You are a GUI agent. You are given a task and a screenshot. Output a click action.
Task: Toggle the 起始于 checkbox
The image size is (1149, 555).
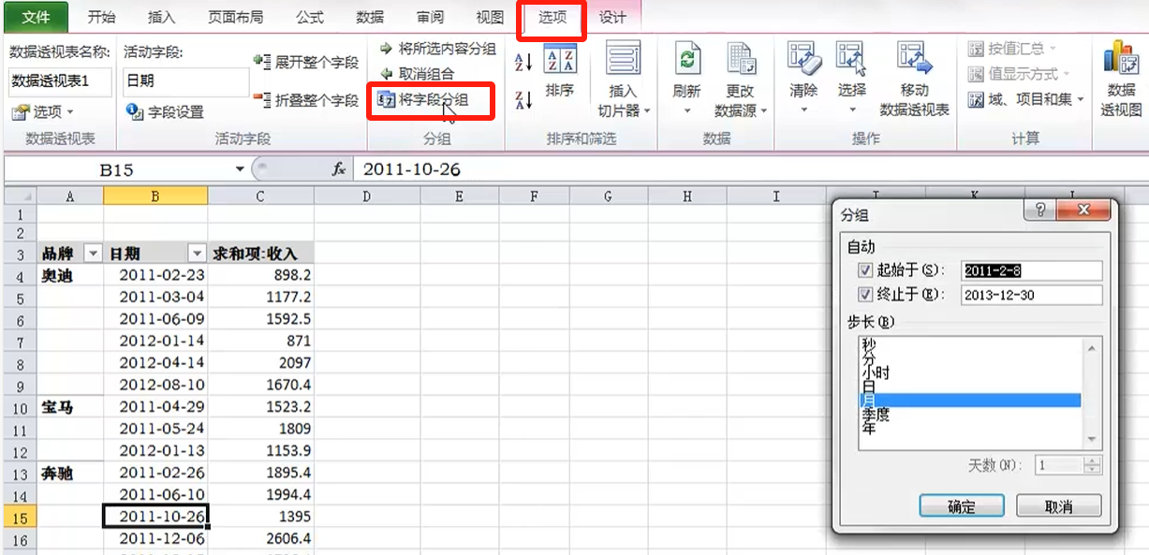click(865, 270)
